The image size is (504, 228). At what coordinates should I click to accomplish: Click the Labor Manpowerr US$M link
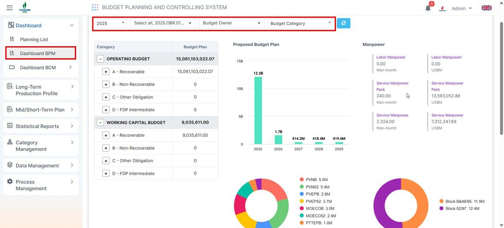[x=446, y=57]
